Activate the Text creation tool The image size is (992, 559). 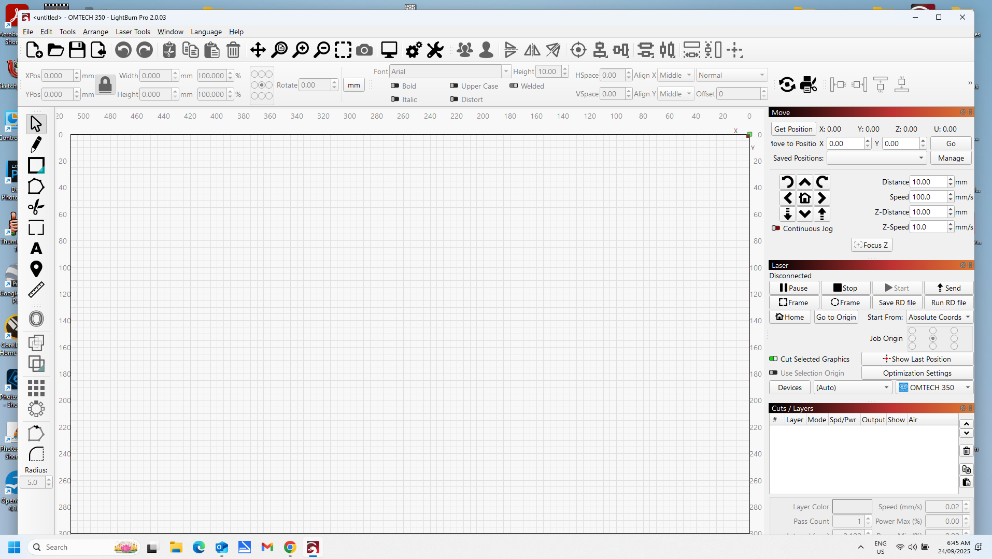36,249
